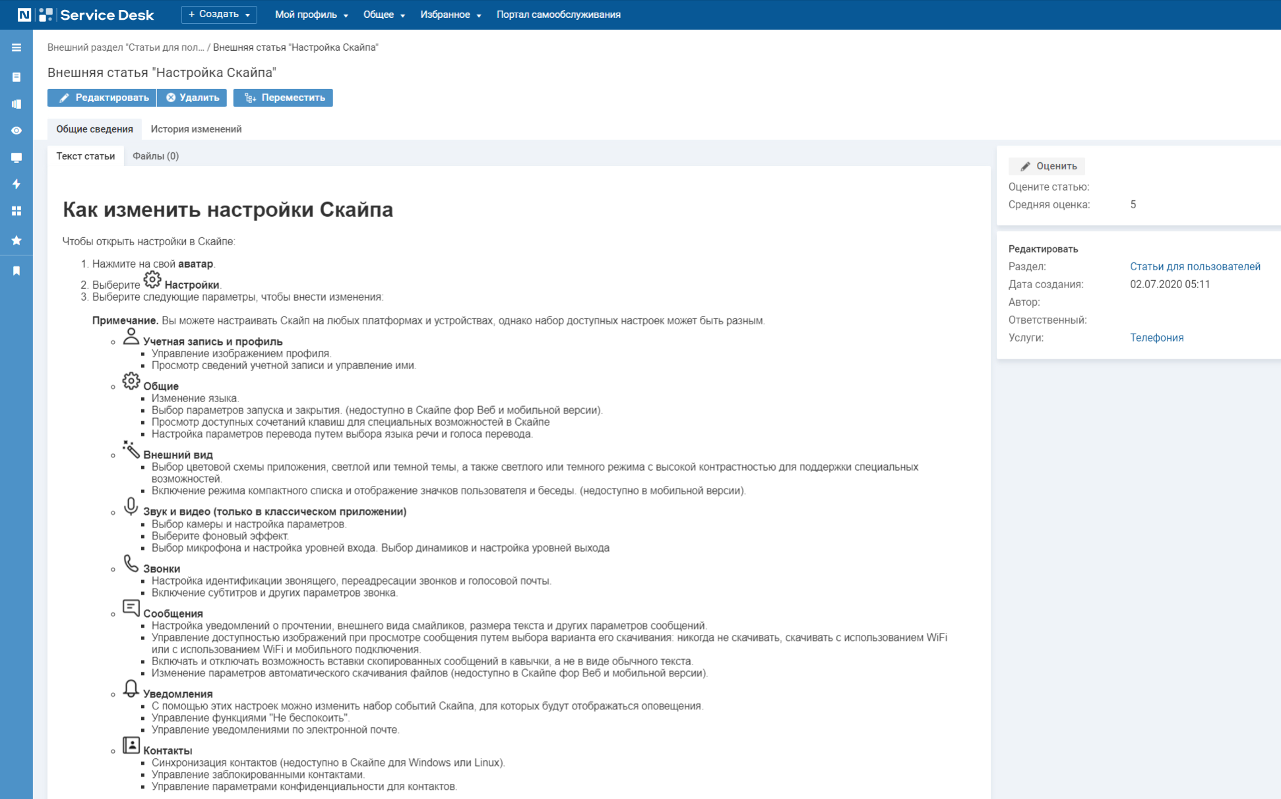Screen dimensions: 1281x799
Task: Open the Статьи для пользователей section link
Action: (x=1195, y=266)
